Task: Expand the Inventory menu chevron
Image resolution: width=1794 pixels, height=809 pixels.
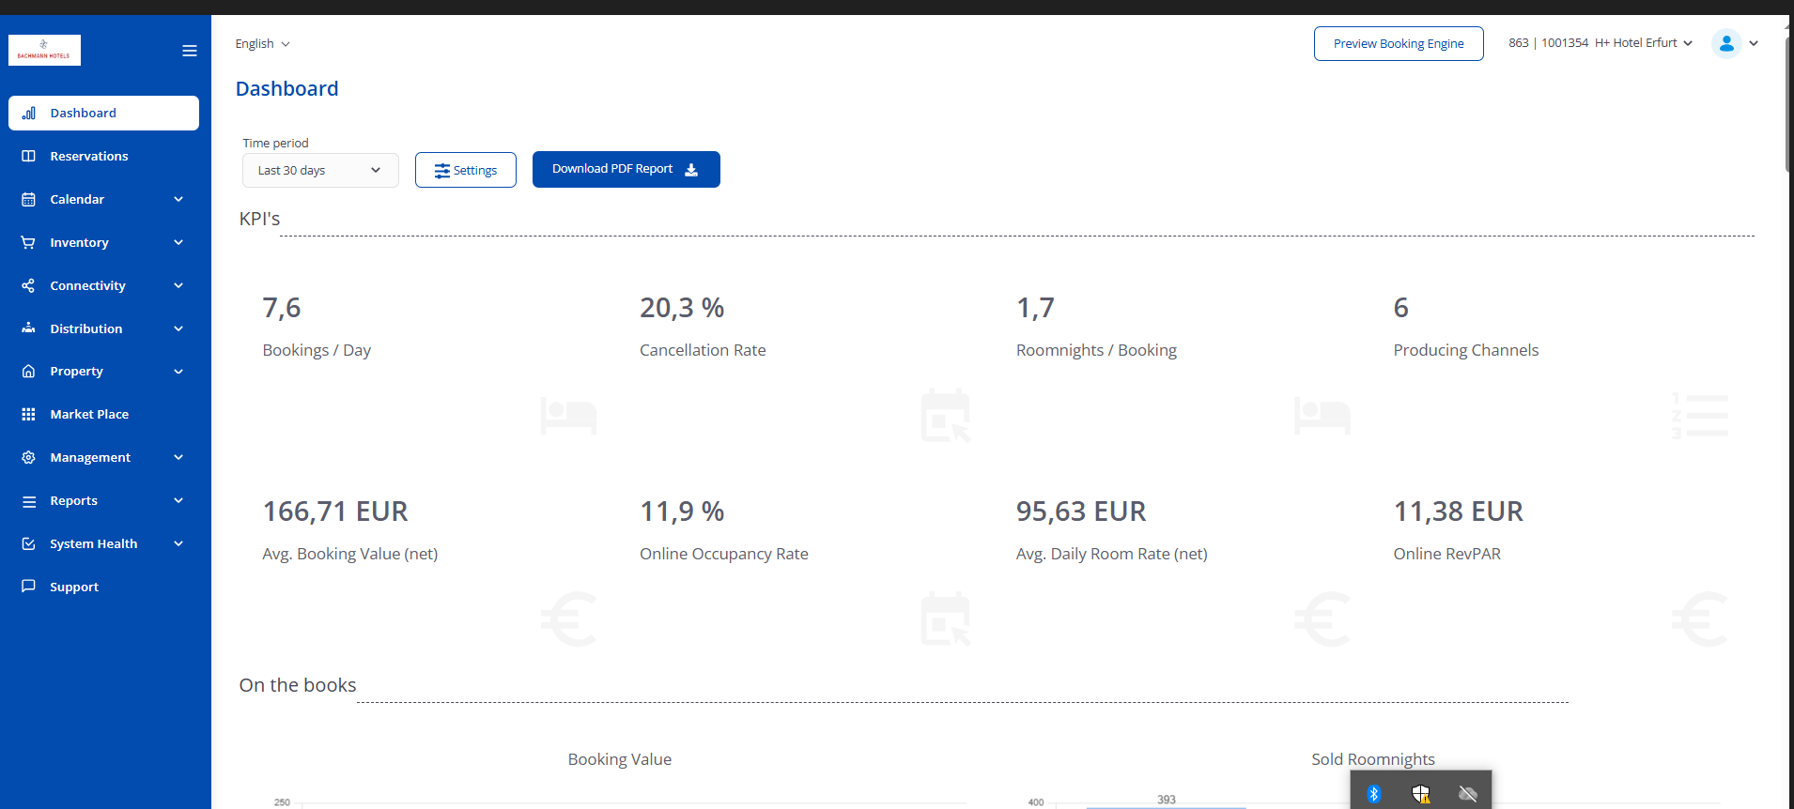Action: pos(178,242)
